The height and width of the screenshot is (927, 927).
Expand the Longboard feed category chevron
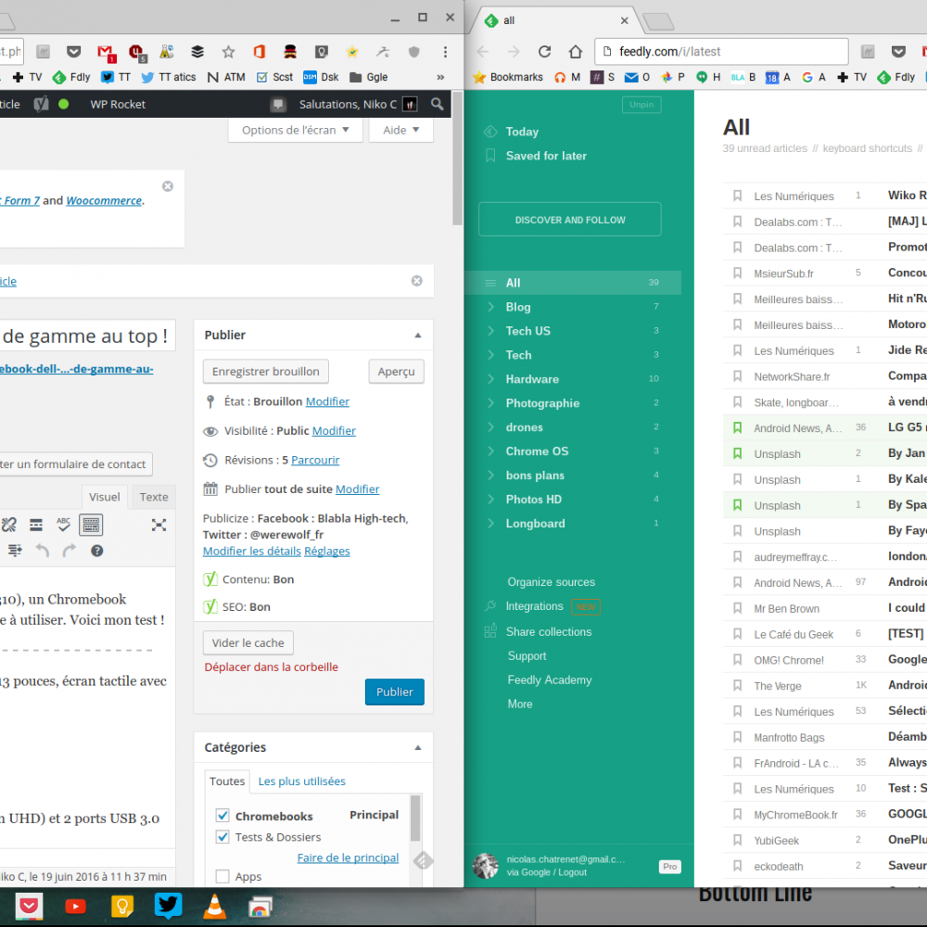pyautogui.click(x=490, y=523)
